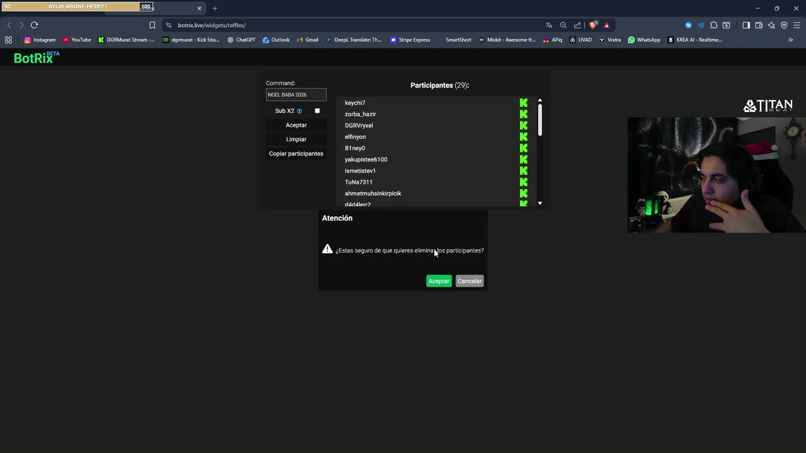Screen dimensions: 806x453
Task: Click Kick icon next to keychi7
Action: 523,103
